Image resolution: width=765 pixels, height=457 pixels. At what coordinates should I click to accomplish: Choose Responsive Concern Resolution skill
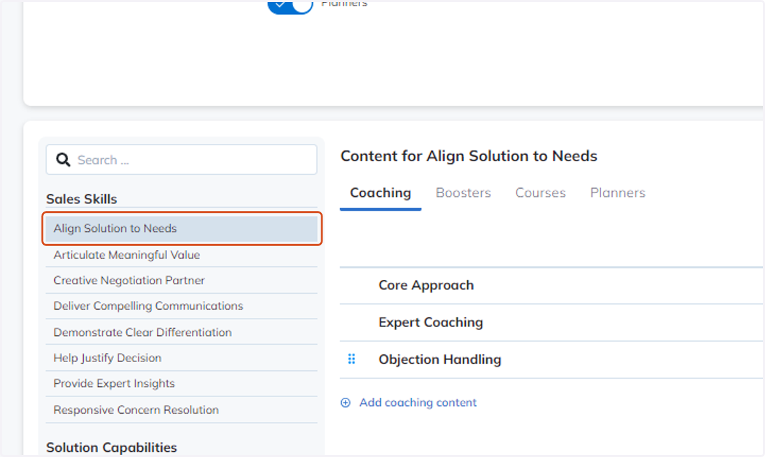coord(182,410)
